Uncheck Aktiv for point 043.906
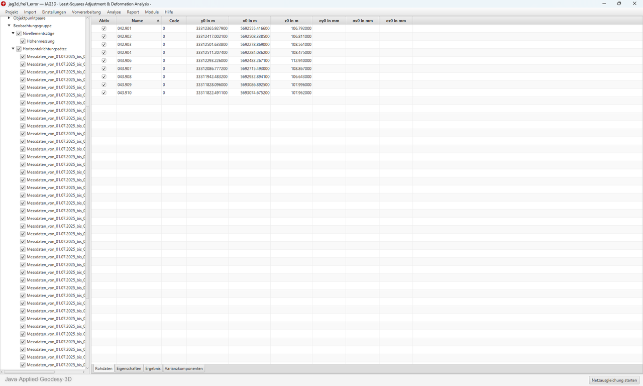The width and height of the screenshot is (643, 386). 104,61
